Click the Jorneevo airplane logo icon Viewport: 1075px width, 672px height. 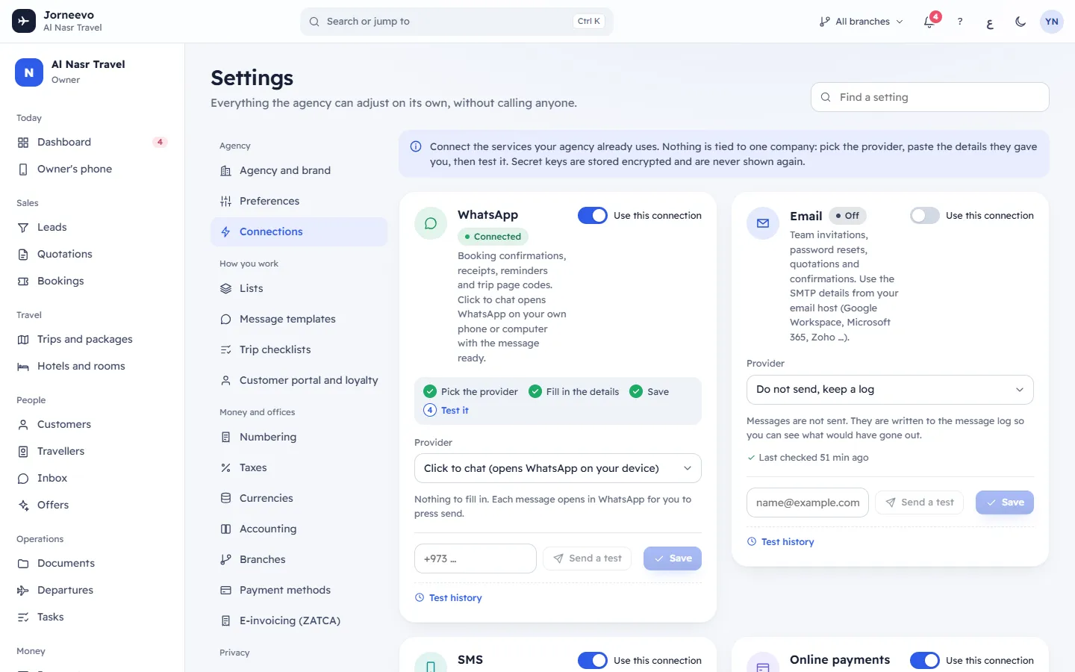point(24,21)
